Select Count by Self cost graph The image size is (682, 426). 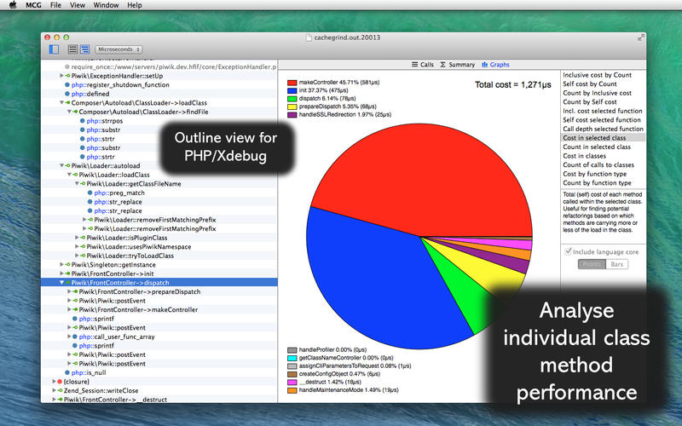[603, 101]
